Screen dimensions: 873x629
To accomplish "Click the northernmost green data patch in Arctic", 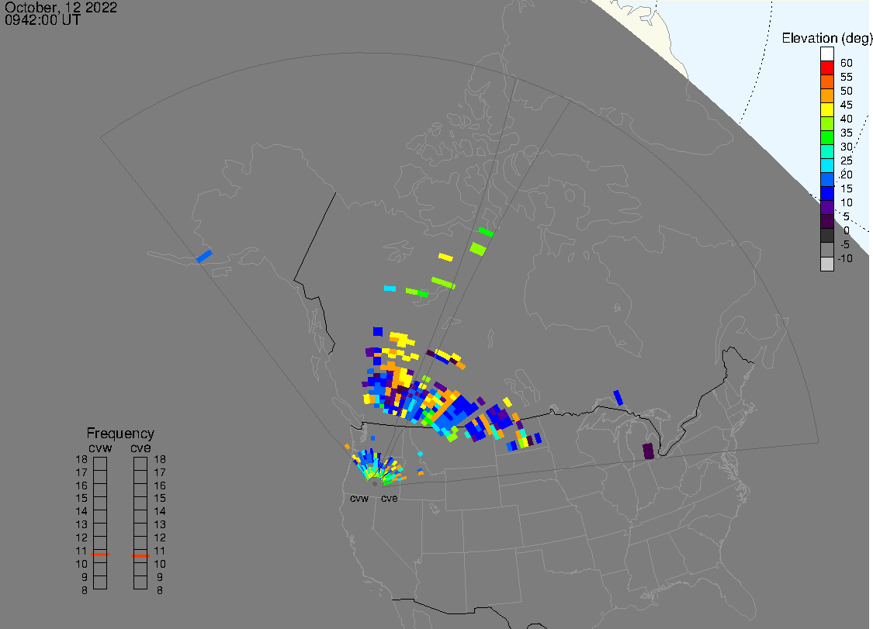I will pos(487,232).
